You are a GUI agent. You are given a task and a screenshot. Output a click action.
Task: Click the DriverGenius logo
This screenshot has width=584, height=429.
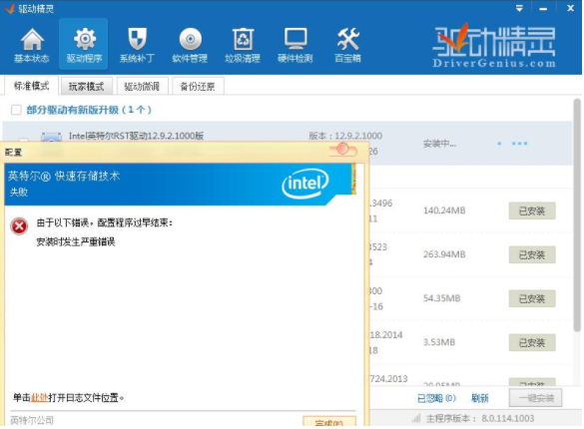coord(494,46)
